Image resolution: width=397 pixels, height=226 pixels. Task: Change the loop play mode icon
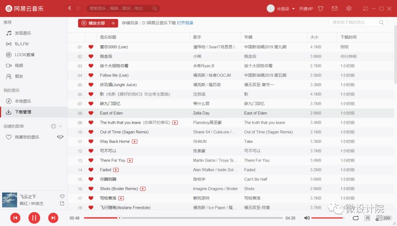pyautogui.click(x=356, y=218)
